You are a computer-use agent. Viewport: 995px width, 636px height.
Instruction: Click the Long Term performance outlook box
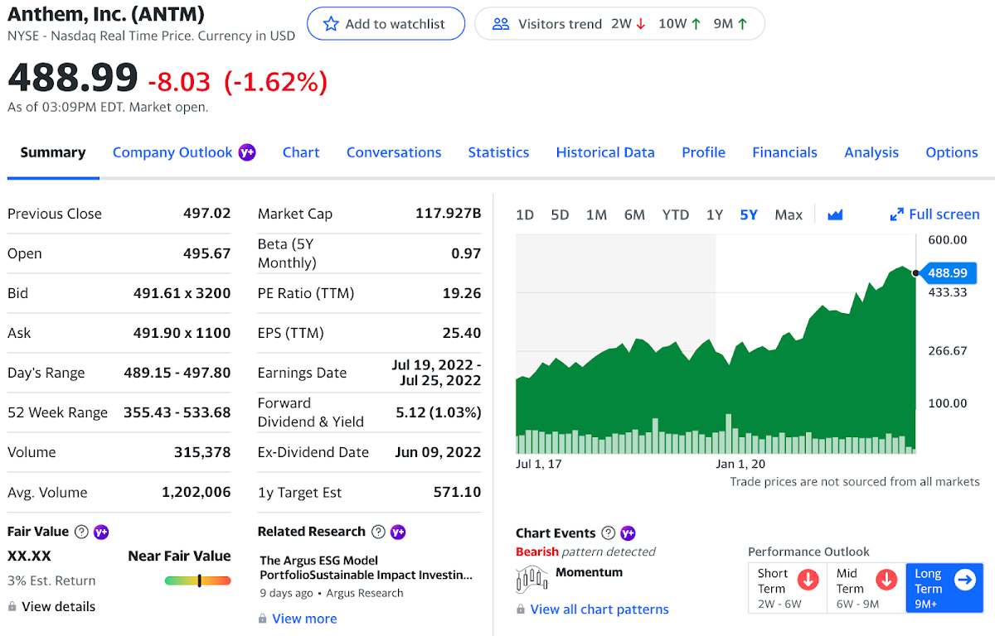944,588
